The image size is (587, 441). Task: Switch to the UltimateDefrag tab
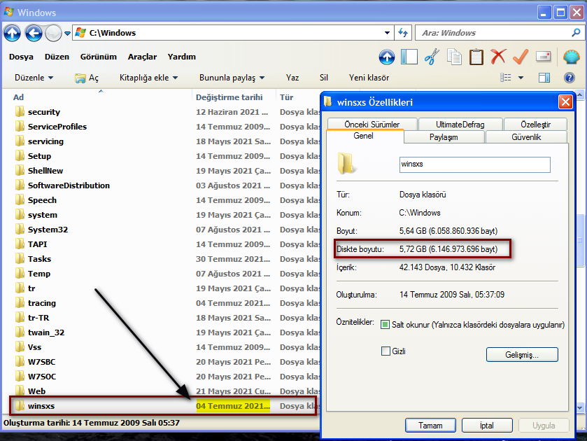tap(460, 124)
